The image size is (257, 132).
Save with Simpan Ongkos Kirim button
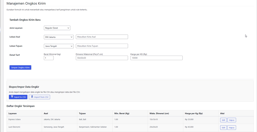tap(20, 68)
